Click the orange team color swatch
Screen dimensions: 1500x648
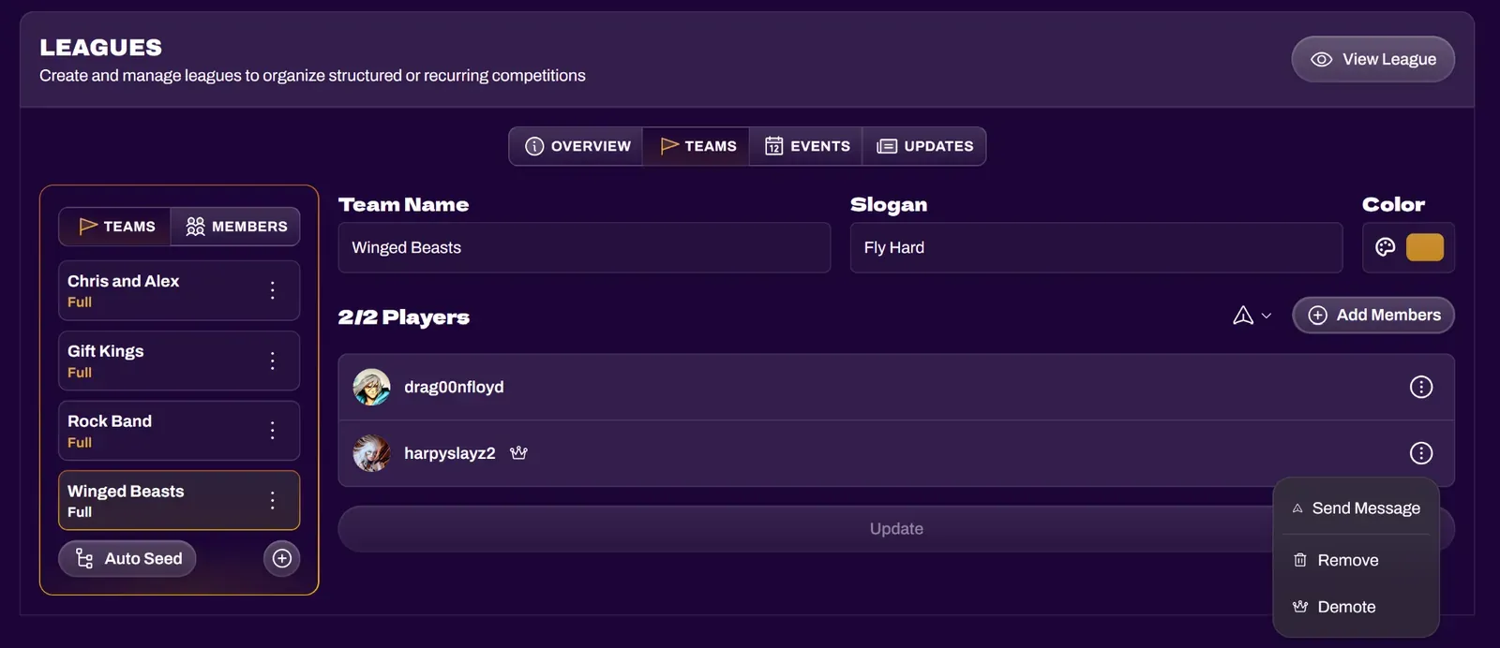[1424, 247]
